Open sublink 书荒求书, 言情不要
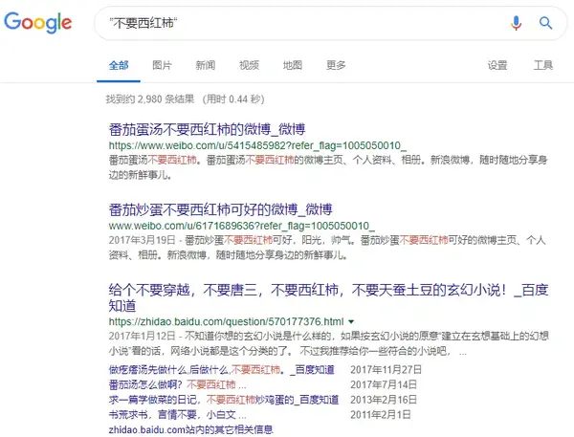Screen dimensions: 574x437 (x=178, y=415)
